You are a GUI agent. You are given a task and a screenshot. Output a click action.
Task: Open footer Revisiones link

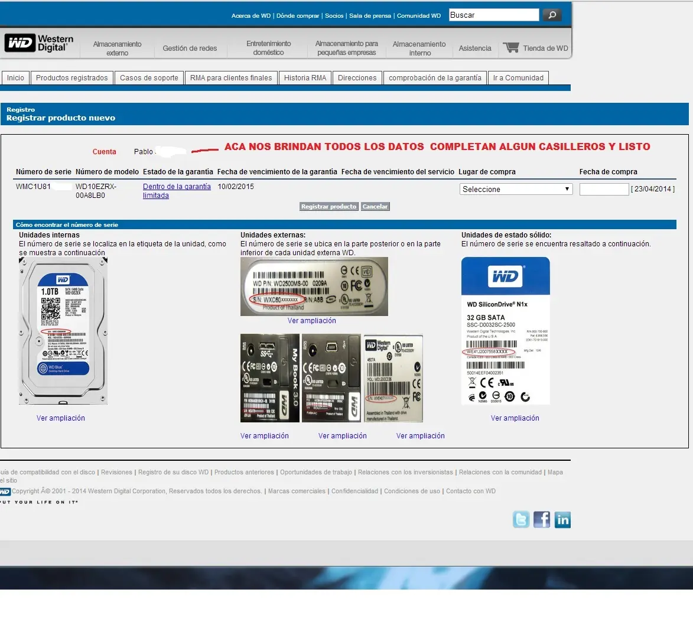[x=116, y=473]
